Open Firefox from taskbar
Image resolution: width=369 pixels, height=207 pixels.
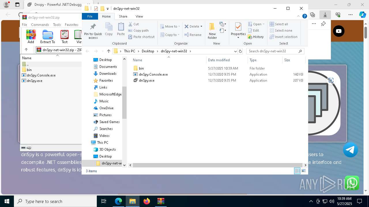click(x=147, y=201)
